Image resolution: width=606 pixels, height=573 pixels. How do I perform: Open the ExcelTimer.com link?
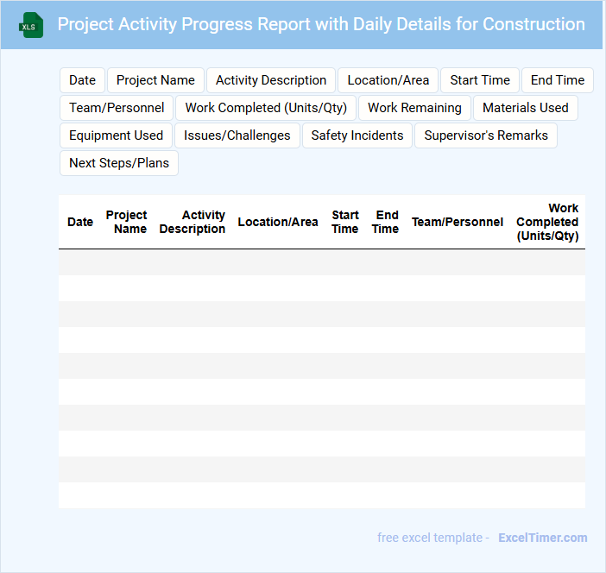click(x=542, y=538)
